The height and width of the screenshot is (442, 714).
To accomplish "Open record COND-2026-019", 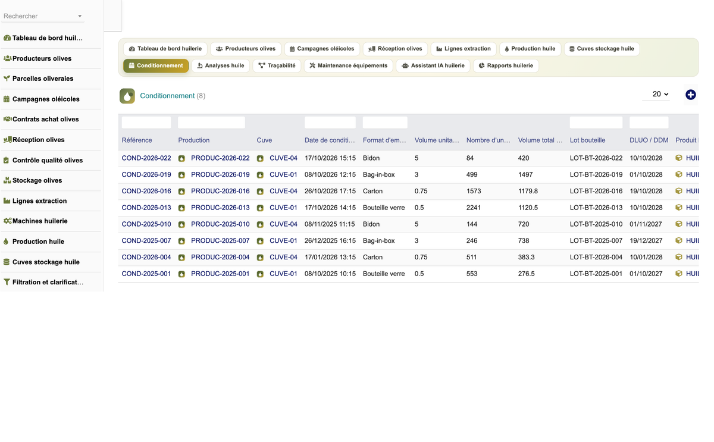I will tap(146, 175).
